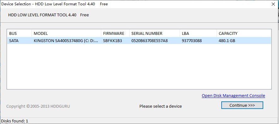Screen dimensions: 279x124
Task: Click the Please select a device label
Action: (160, 106)
